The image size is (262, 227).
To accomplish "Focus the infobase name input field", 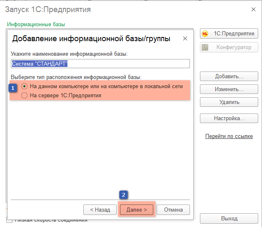I will coord(100,64).
